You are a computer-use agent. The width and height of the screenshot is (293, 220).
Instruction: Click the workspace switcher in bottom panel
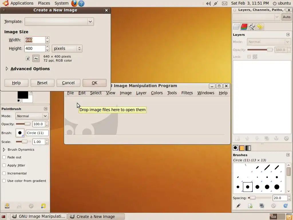(277, 217)
